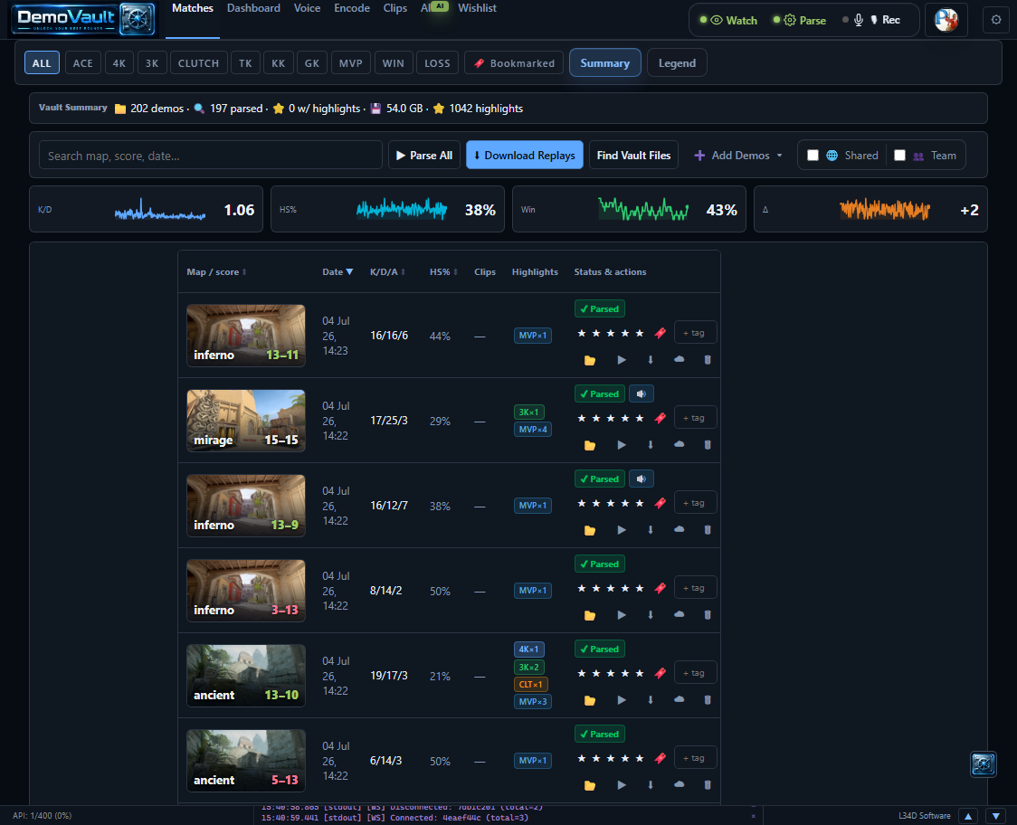Sort by K/D/A column
Screen dimensions: 1017x825
[388, 271]
